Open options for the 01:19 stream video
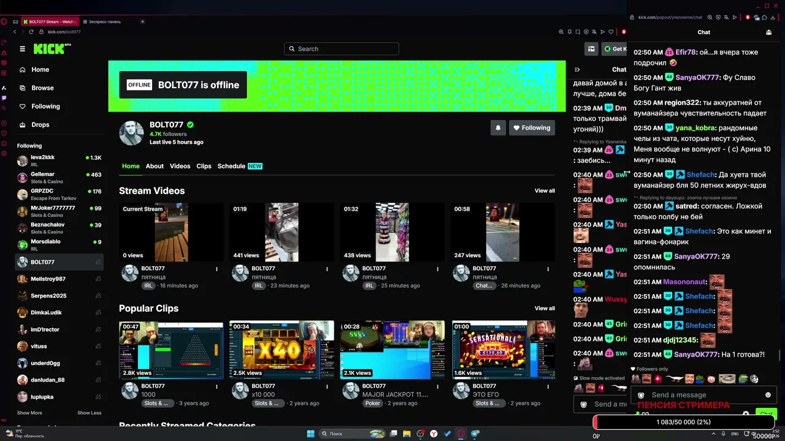The height and width of the screenshot is (441, 785). 327,269
